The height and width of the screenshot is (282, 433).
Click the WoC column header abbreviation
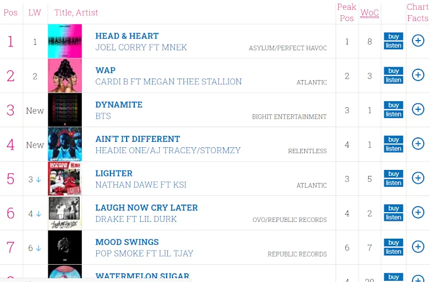(x=370, y=12)
